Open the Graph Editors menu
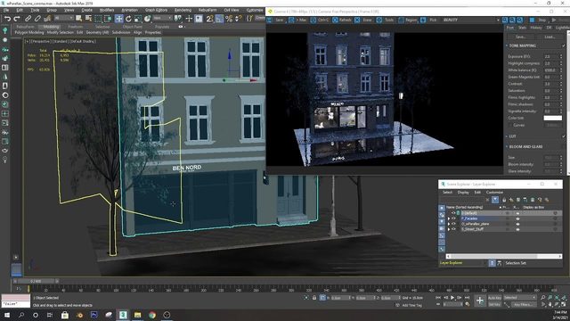The width and height of the screenshot is (570, 321). [157, 10]
